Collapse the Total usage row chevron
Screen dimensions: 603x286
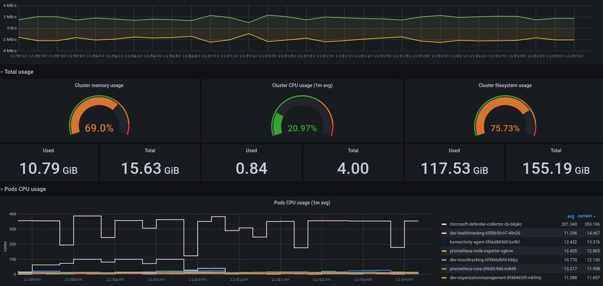(2, 72)
